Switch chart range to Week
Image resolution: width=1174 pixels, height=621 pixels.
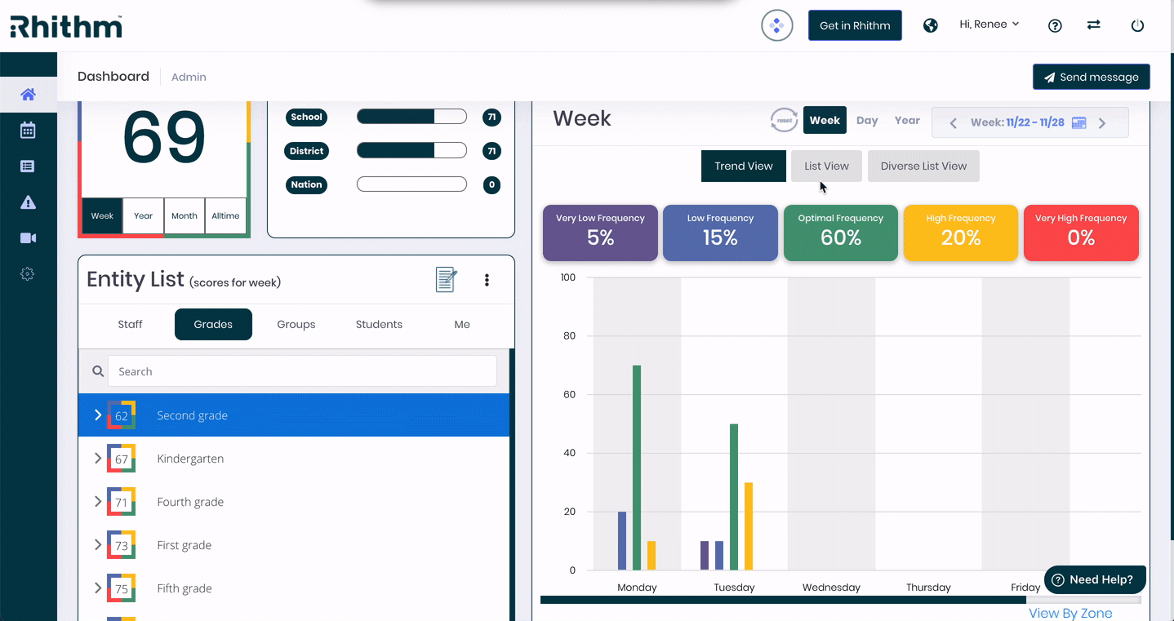pos(825,120)
